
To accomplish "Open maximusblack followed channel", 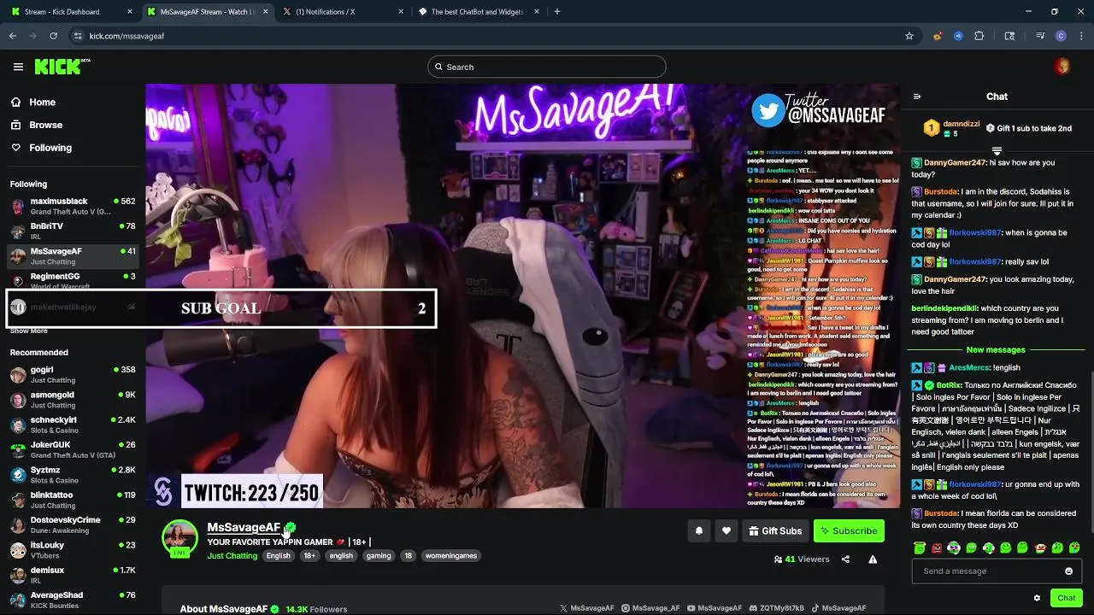I will coord(73,206).
